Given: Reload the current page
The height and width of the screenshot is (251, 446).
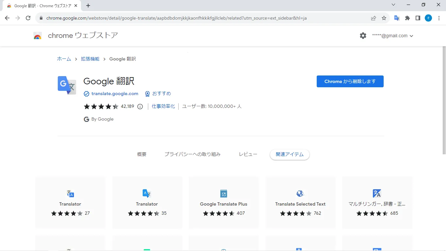Looking at the screenshot, I should 28,18.
